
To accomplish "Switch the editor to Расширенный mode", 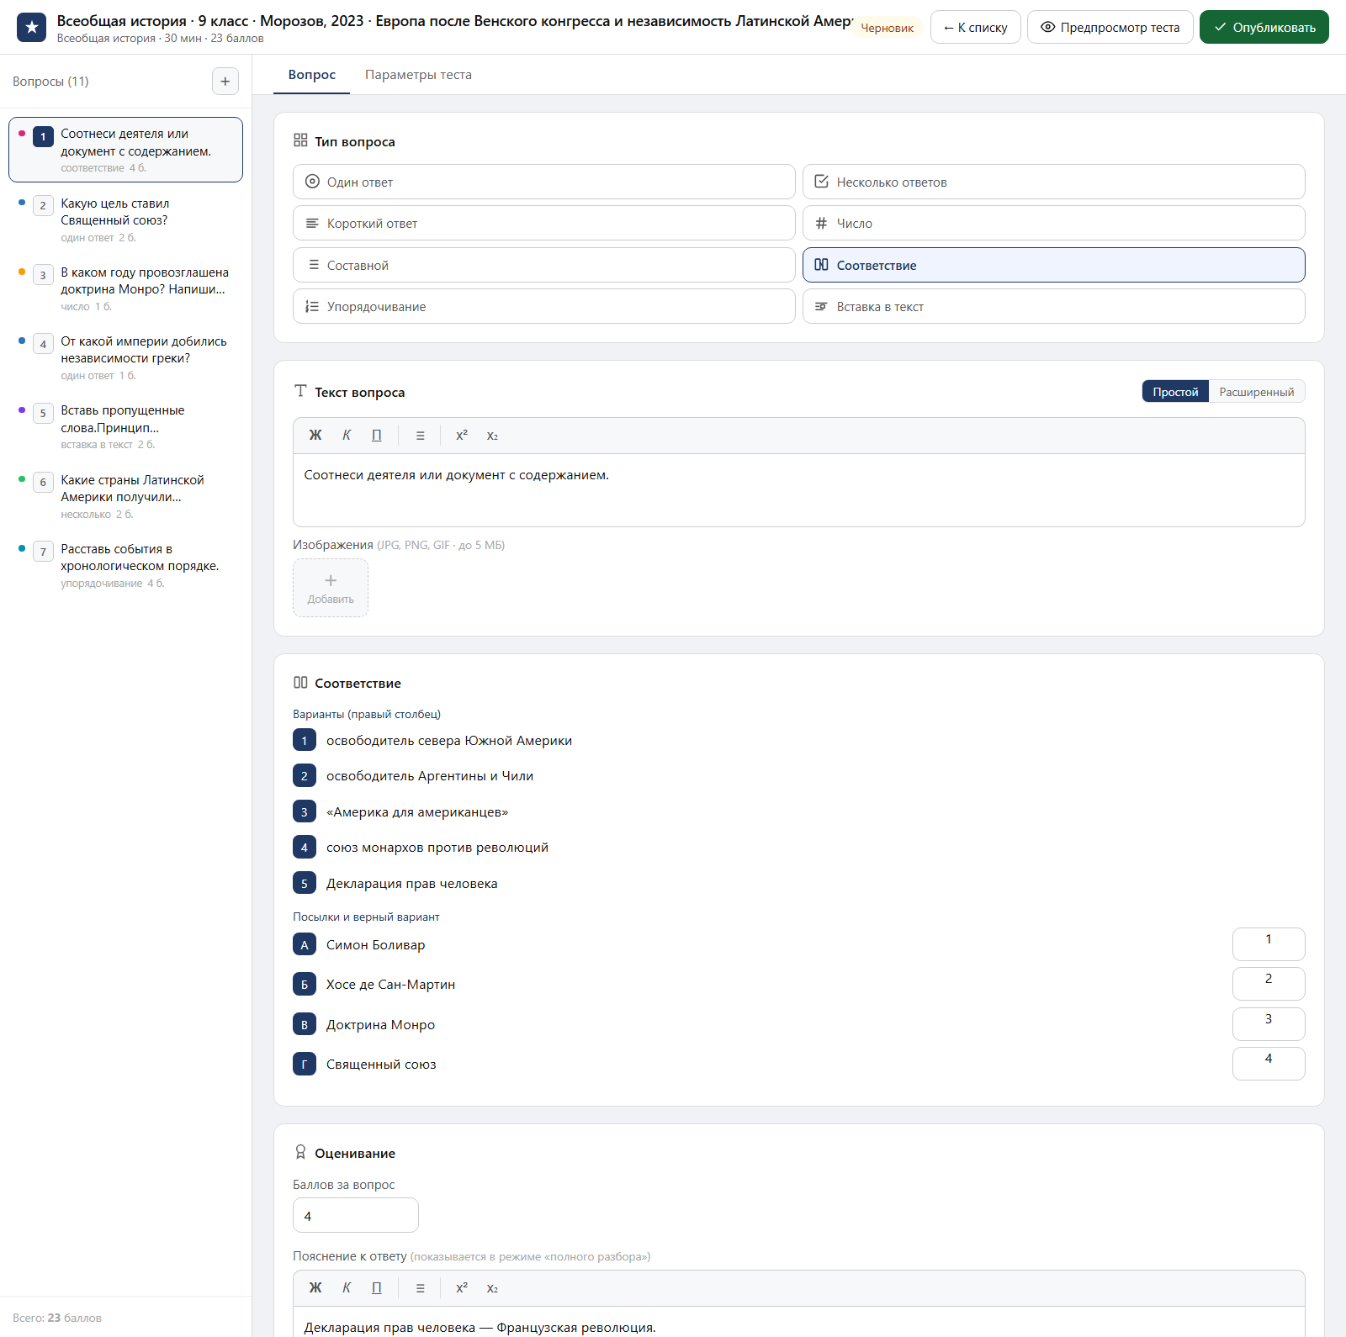I will [x=1257, y=392].
